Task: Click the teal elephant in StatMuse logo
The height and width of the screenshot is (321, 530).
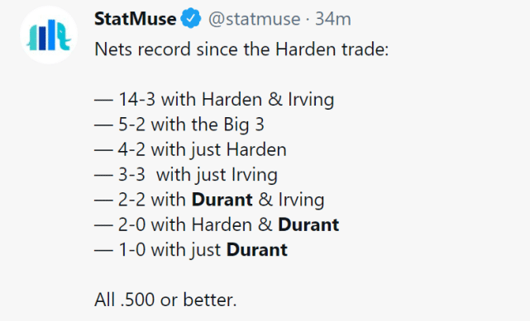Action: tap(62, 36)
